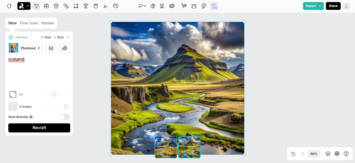Switch to the Variate tab
355x163 pixels.
point(47,23)
